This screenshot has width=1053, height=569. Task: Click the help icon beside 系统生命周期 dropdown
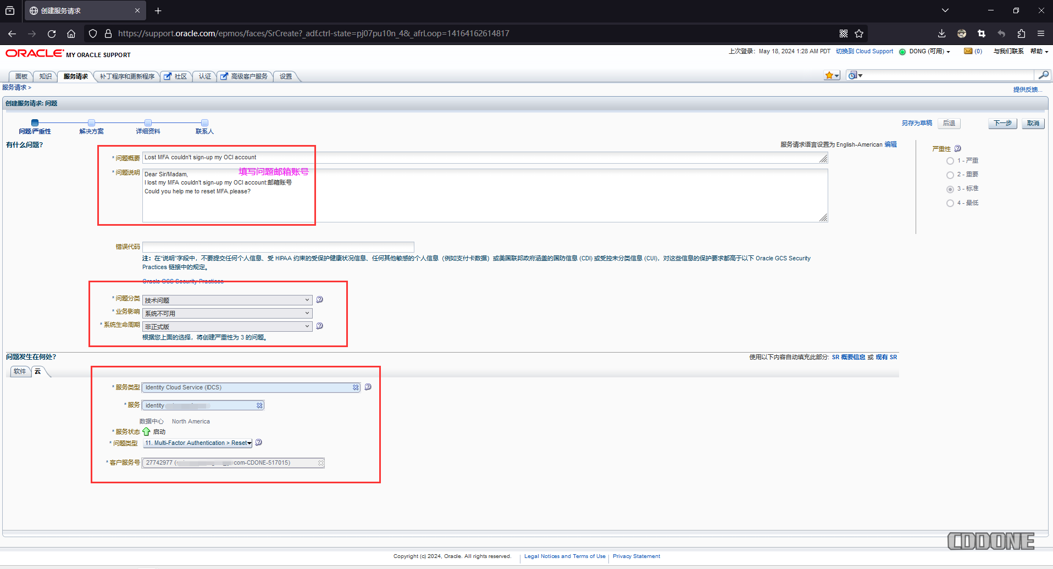pyautogui.click(x=320, y=326)
